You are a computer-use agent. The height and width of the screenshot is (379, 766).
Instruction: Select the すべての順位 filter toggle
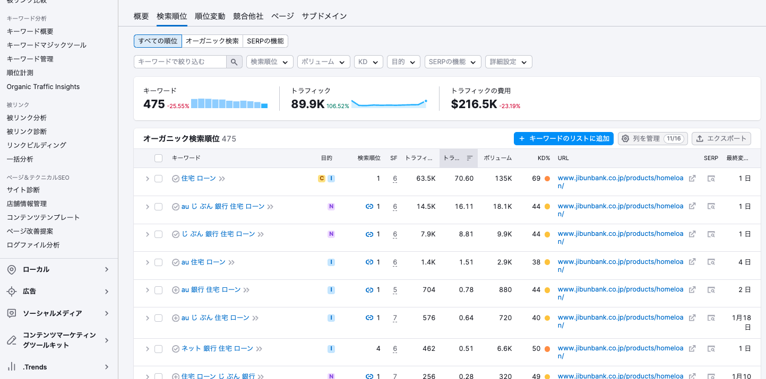pyautogui.click(x=158, y=41)
